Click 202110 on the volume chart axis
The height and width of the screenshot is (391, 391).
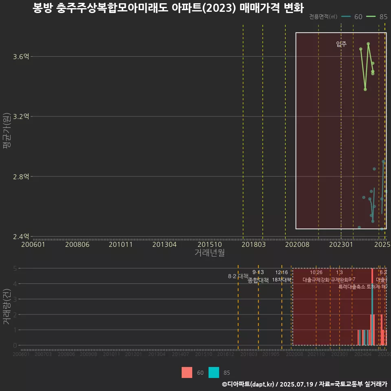[316, 354]
